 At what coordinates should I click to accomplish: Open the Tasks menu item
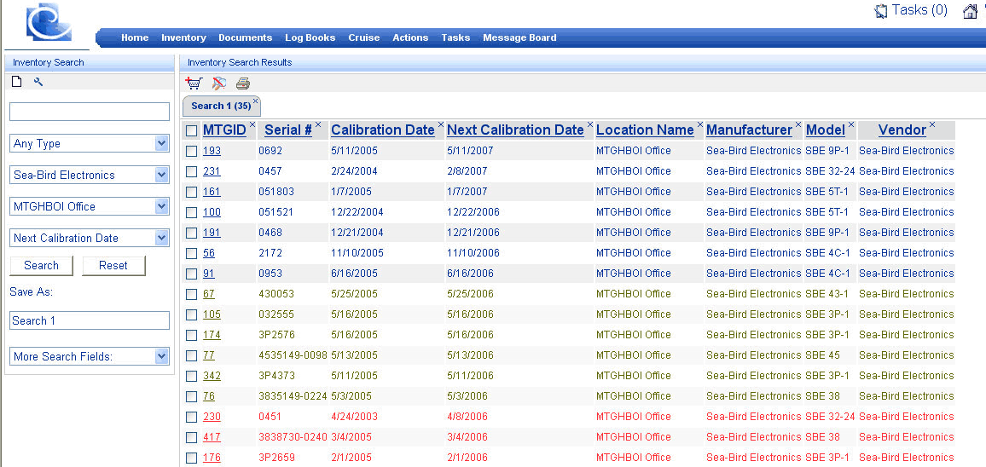[455, 37]
